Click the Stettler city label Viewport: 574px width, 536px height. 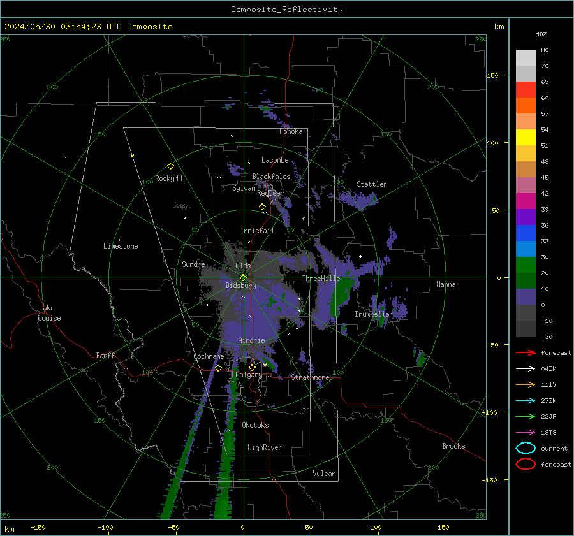(372, 184)
